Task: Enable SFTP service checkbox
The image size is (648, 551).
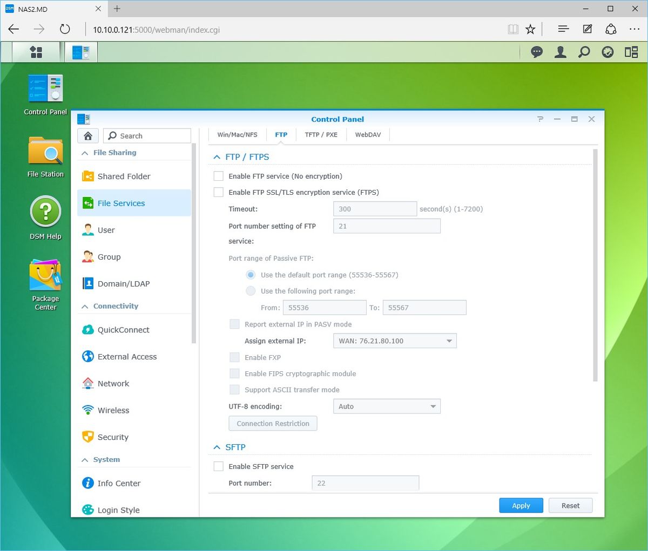Action: pos(219,466)
